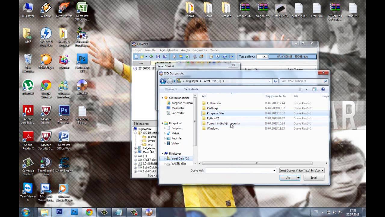The height and width of the screenshot is (217, 385).
Task: Click the Windows Start button
Action: tap(25, 212)
